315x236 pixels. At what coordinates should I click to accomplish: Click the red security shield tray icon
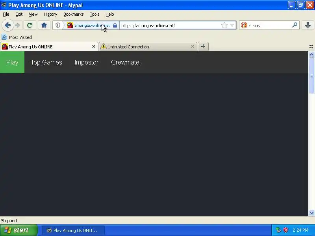click(x=286, y=230)
